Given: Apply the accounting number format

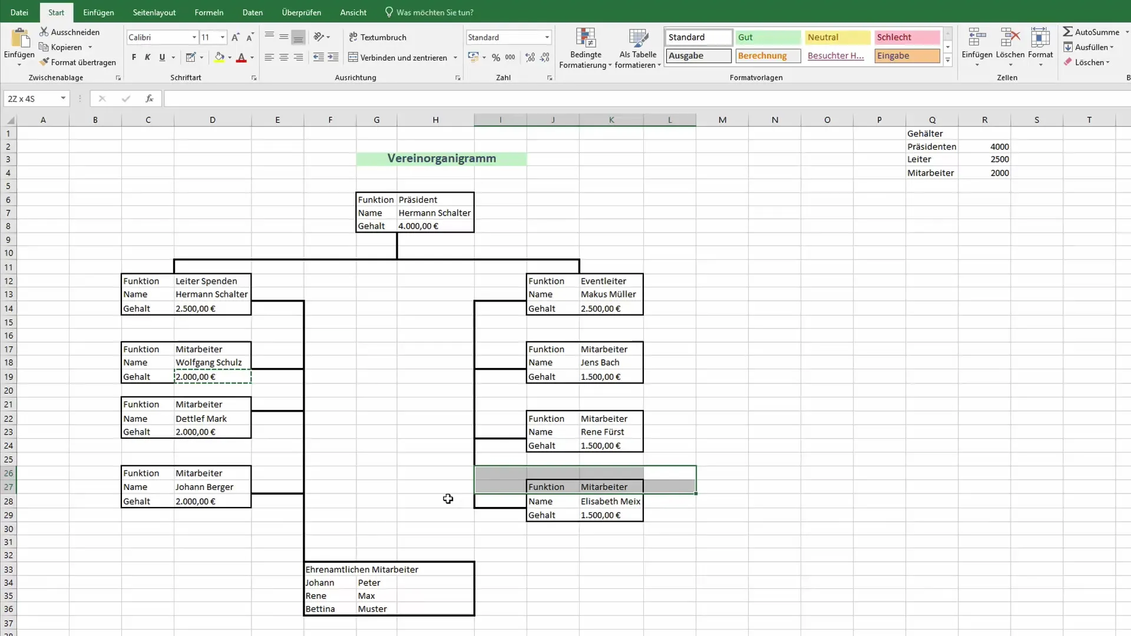Looking at the screenshot, I should tap(473, 57).
